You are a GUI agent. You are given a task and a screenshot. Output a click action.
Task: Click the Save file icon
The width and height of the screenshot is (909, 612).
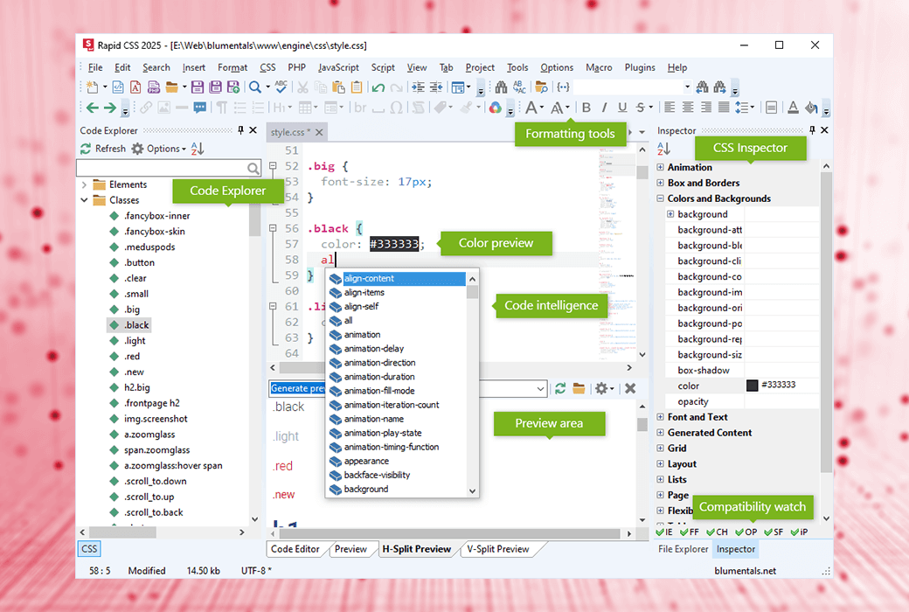[198, 87]
